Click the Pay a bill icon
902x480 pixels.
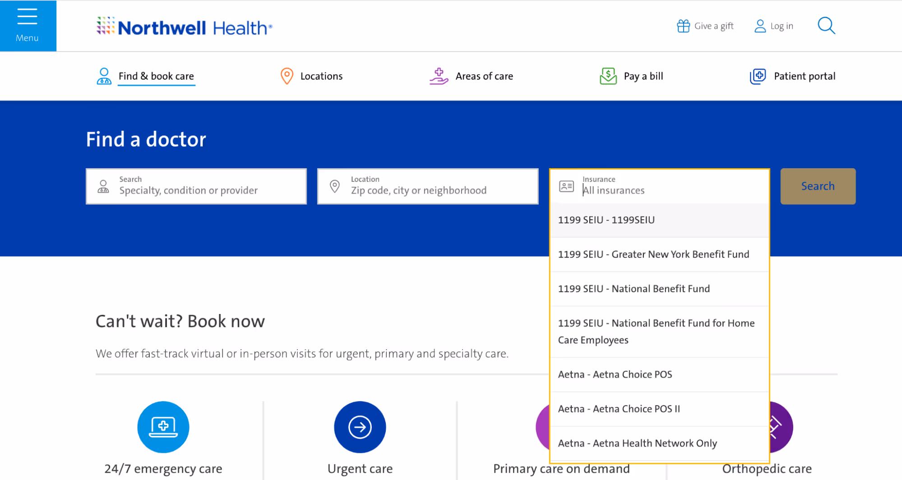(x=608, y=76)
